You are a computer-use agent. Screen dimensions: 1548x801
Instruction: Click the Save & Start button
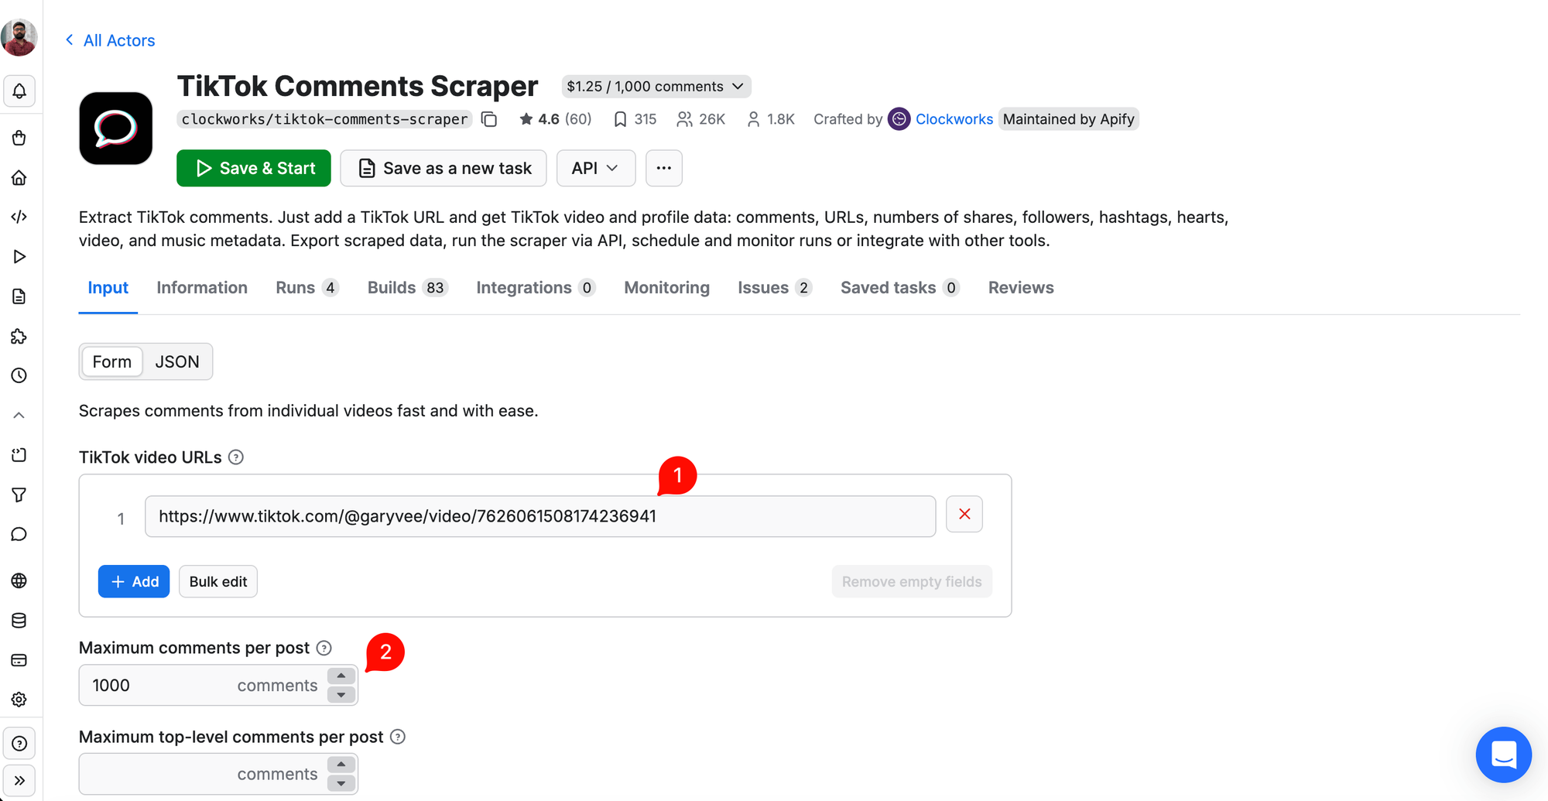tap(253, 168)
